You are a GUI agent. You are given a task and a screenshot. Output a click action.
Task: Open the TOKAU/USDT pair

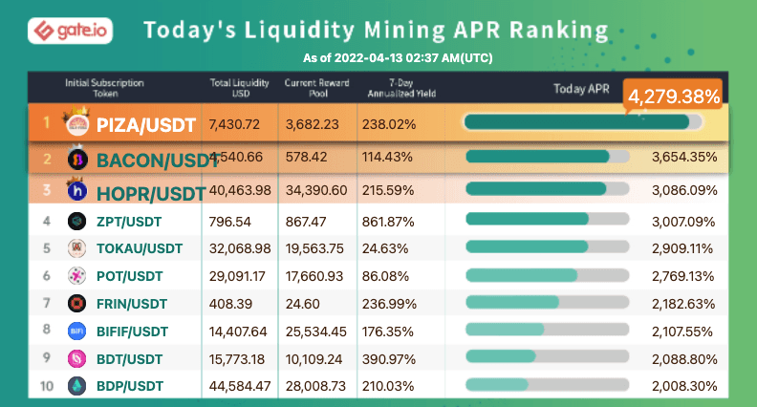point(140,248)
